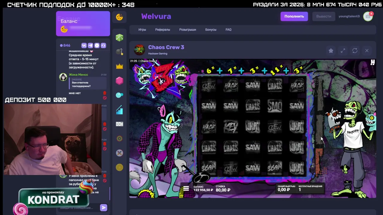
Task: Switch to Розыгрыши page
Action: pos(188,30)
